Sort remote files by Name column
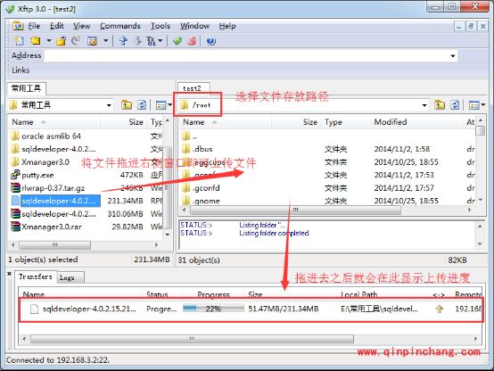Screen dimensions: 494x371 [x=226, y=122]
